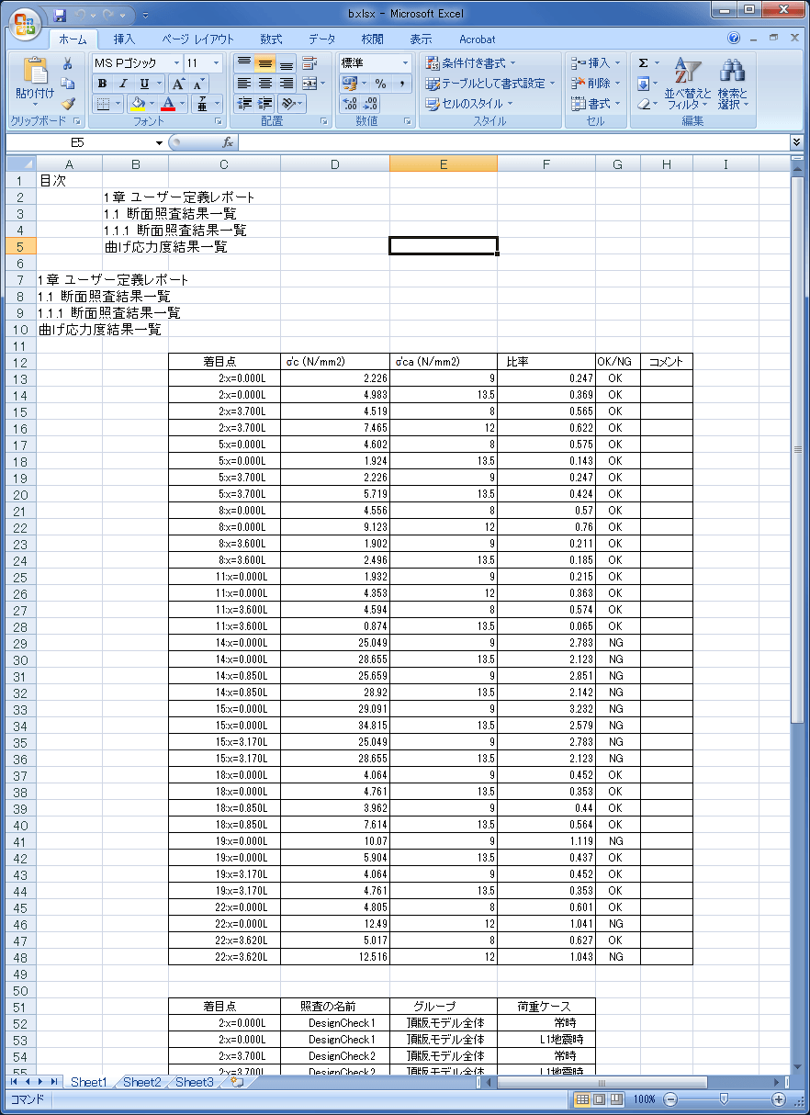Open the number format 標準 dropdown
Viewport: 810px width, 1115px height.
[x=405, y=63]
